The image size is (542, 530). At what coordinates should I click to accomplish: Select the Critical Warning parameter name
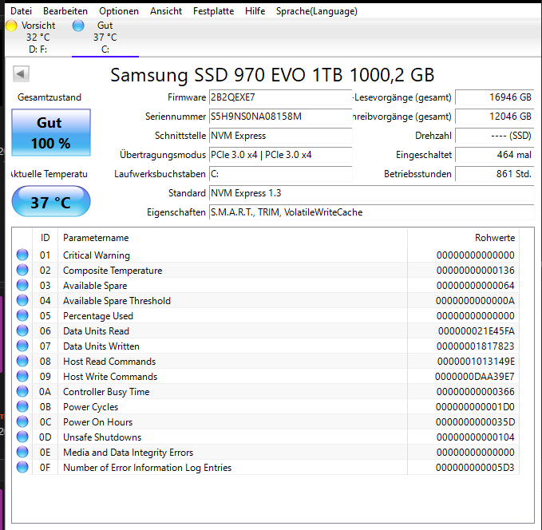coord(97,255)
